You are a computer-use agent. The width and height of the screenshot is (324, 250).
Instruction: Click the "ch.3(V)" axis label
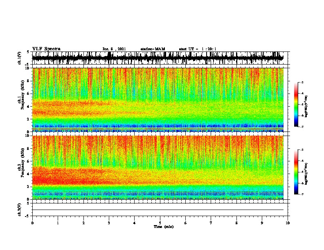[20, 210]
